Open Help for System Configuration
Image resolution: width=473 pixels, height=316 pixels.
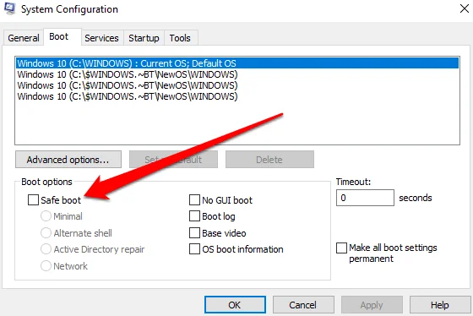pos(440,305)
